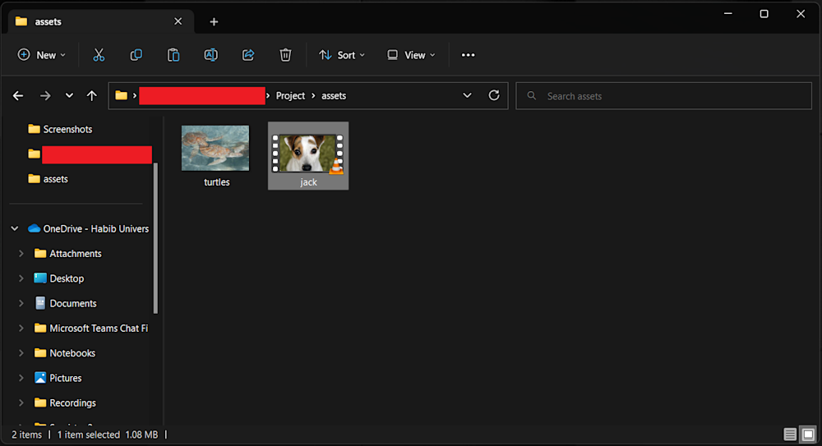Click the OneDrive cloud icon
Viewport: 822px width, 446px height.
point(34,228)
